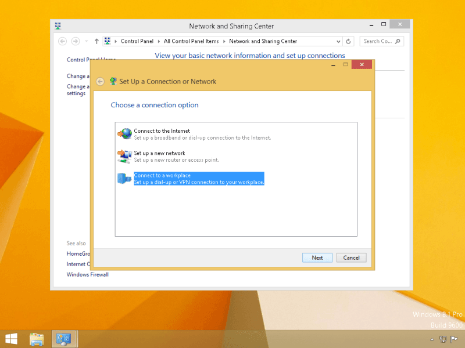The height and width of the screenshot is (348, 465).
Task: Click the refresh button beside the address bar
Action: tap(348, 41)
